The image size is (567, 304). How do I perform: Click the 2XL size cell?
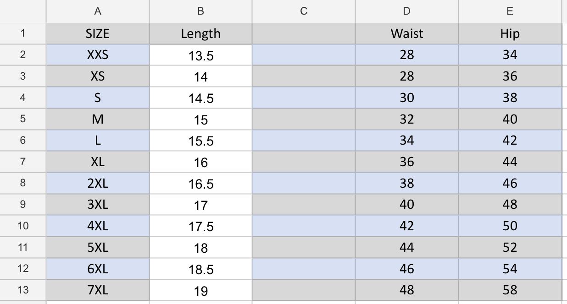[x=97, y=183]
